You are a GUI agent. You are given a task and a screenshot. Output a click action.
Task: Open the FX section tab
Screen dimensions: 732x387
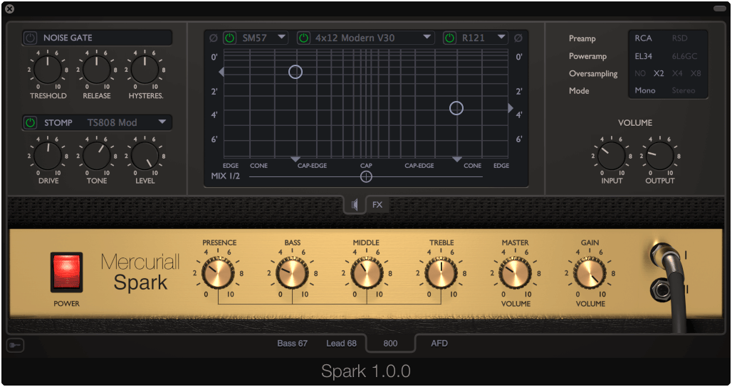[377, 204]
